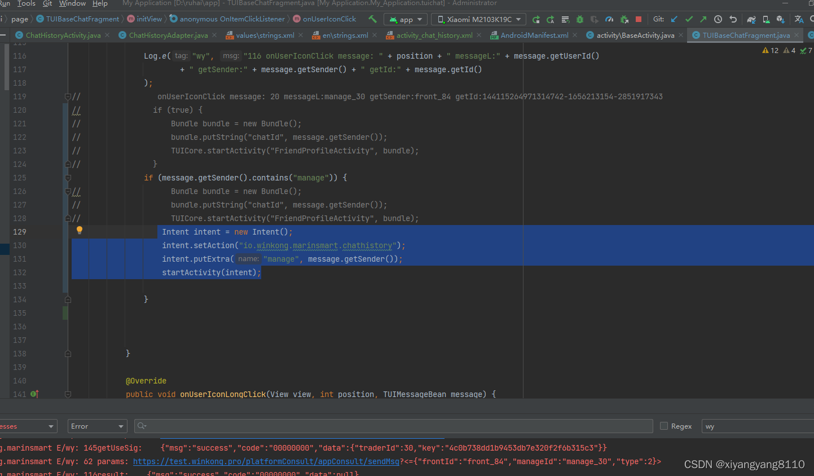The height and width of the screenshot is (476, 814).
Task: Click the Make Project hammer icon
Action: (x=372, y=19)
